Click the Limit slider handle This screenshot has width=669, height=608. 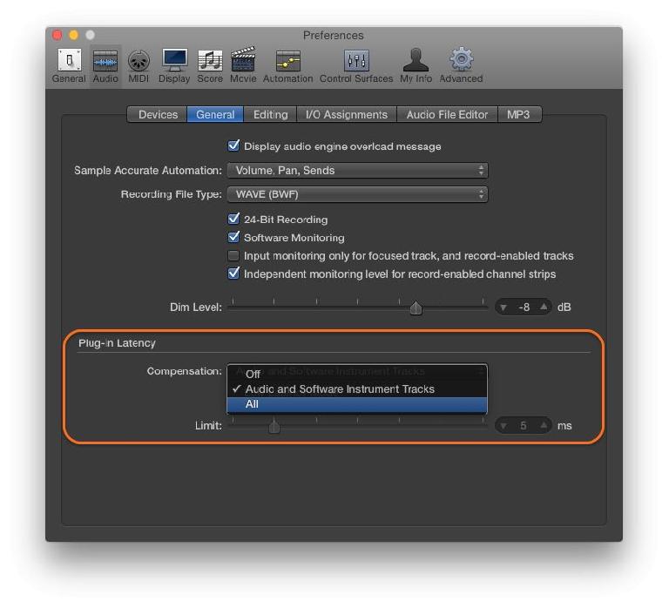pyautogui.click(x=274, y=426)
